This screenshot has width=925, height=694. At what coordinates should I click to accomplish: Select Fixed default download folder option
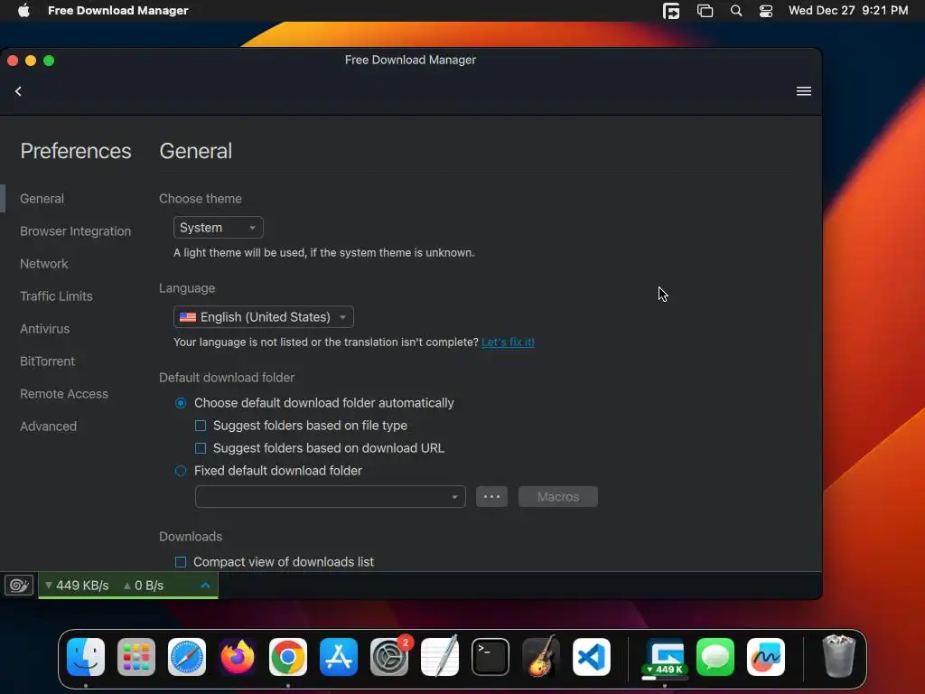click(181, 471)
